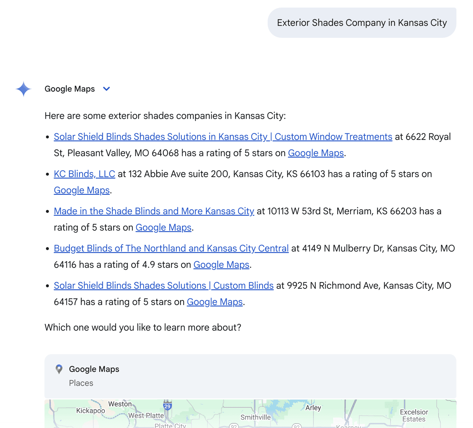Open Made in the Shade Blinds link

click(x=154, y=211)
